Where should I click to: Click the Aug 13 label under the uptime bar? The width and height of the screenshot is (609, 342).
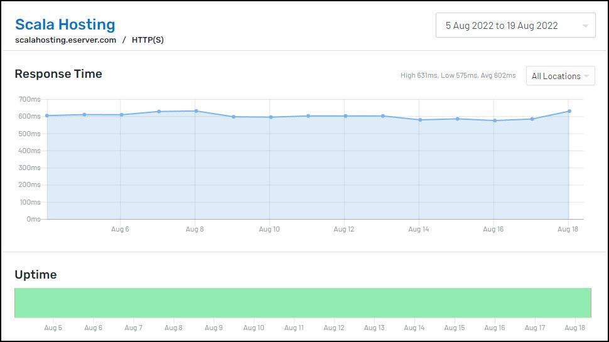click(374, 328)
